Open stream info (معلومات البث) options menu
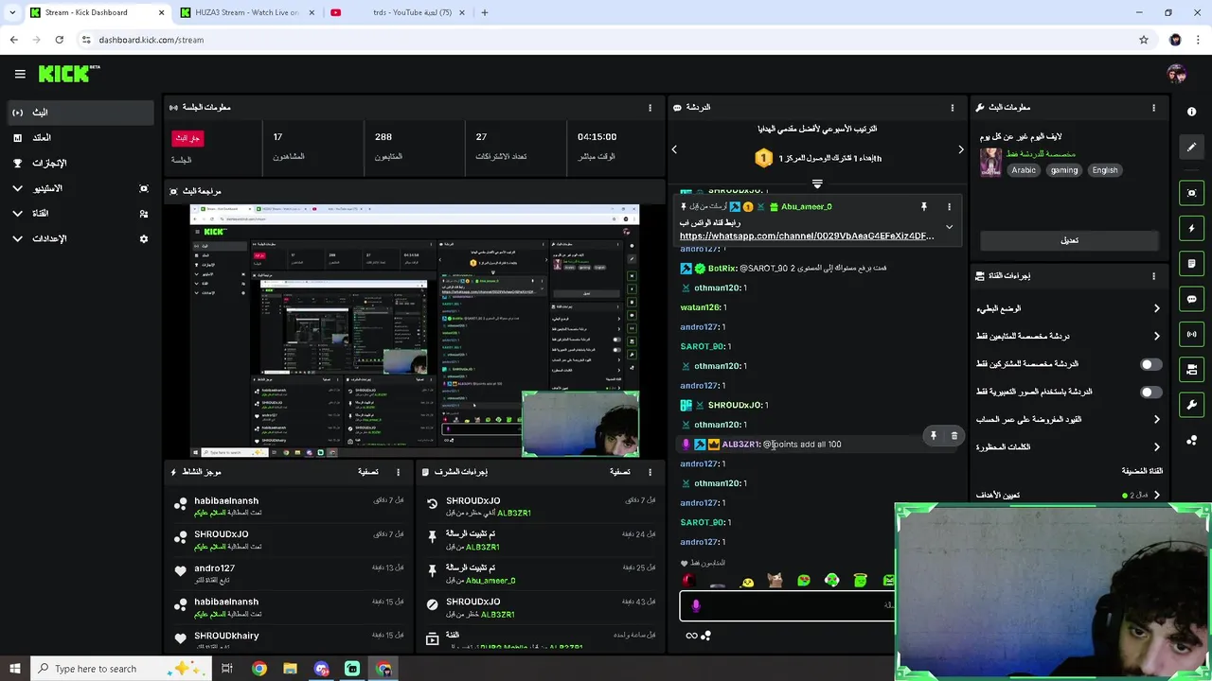 pyautogui.click(x=1153, y=108)
